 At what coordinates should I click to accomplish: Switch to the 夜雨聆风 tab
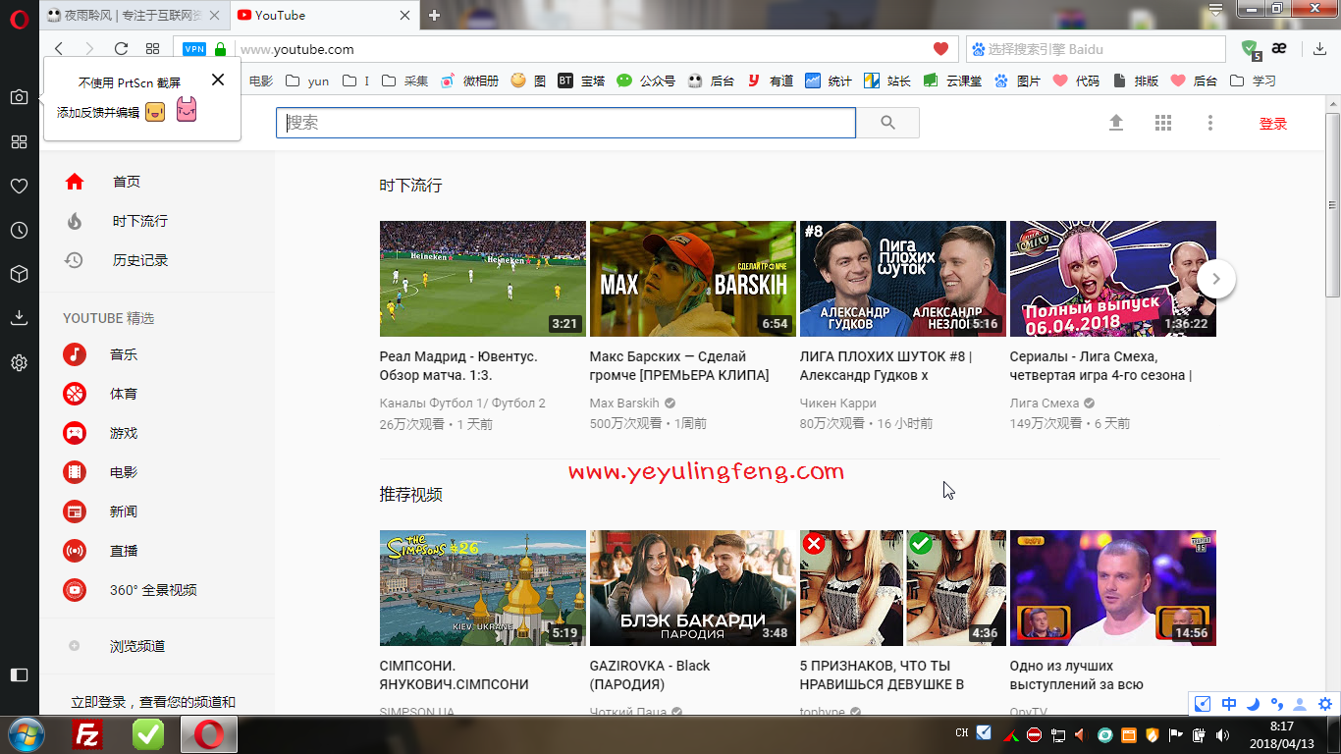click(x=134, y=16)
